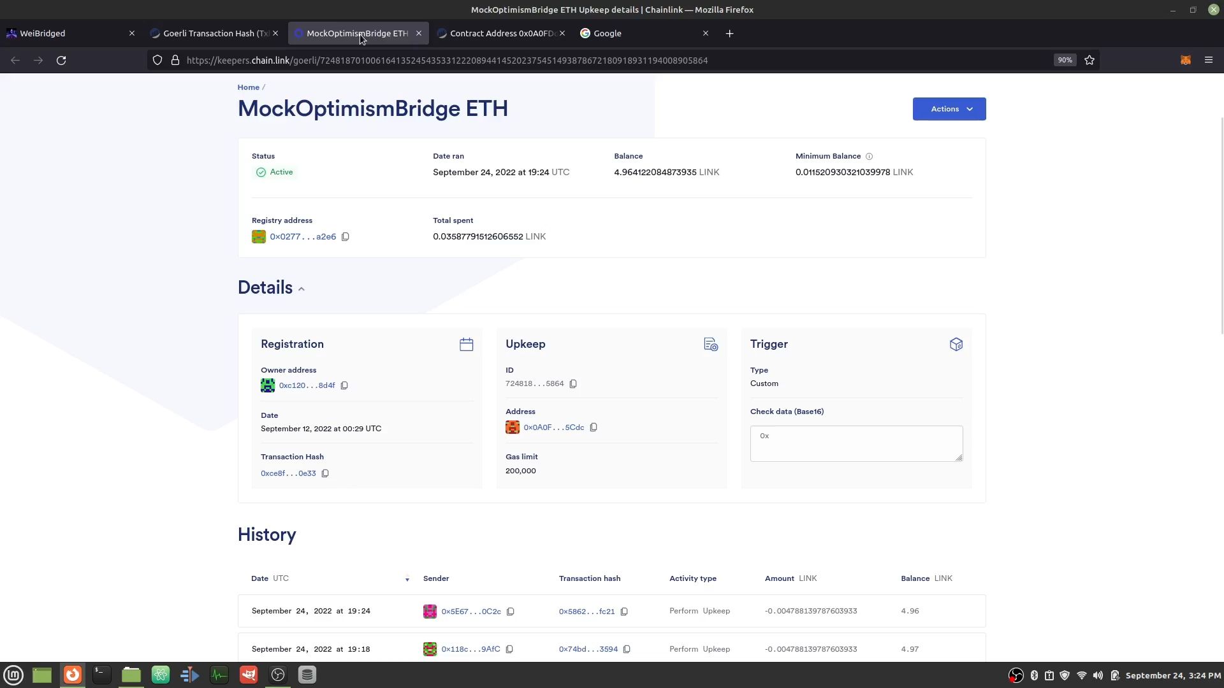The width and height of the screenshot is (1224, 688).
Task: Select the Total spent 0.03587791512606552 value
Action: click(477, 237)
